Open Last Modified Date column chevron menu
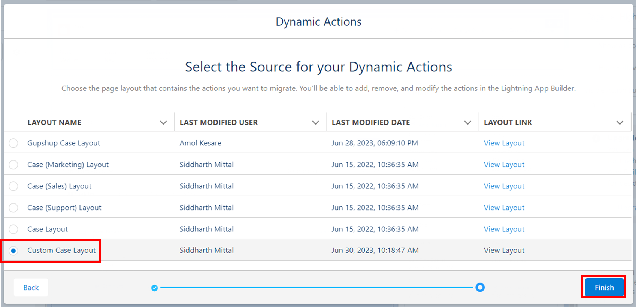The image size is (636, 307). (467, 123)
